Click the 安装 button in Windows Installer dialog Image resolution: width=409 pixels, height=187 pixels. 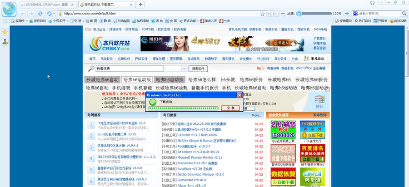230,108
